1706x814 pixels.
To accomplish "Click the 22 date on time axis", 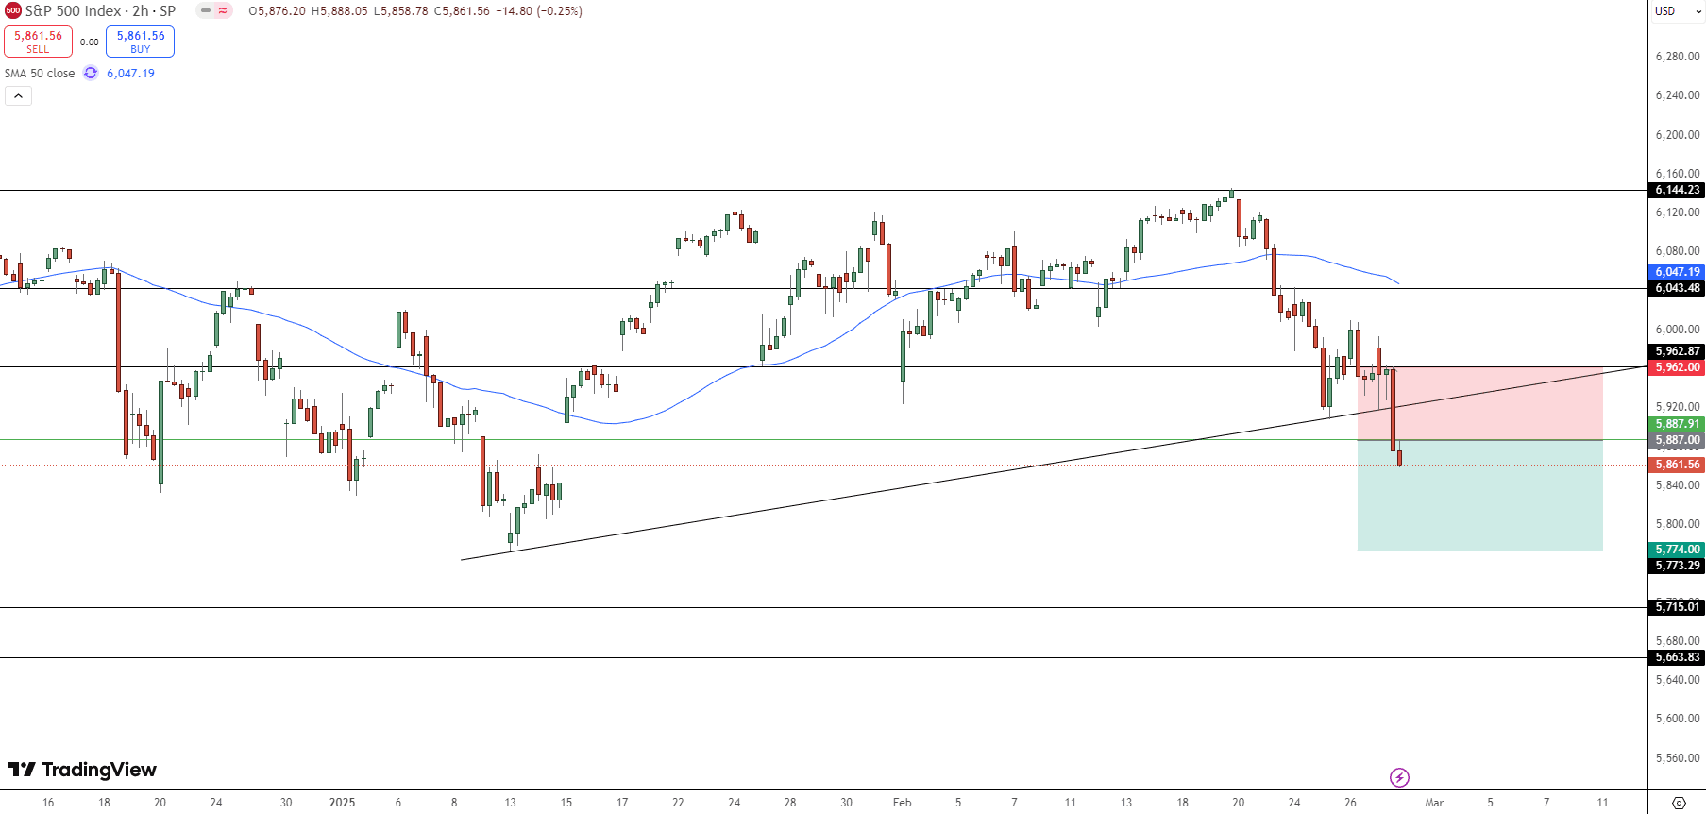I will pyautogui.click(x=678, y=803).
